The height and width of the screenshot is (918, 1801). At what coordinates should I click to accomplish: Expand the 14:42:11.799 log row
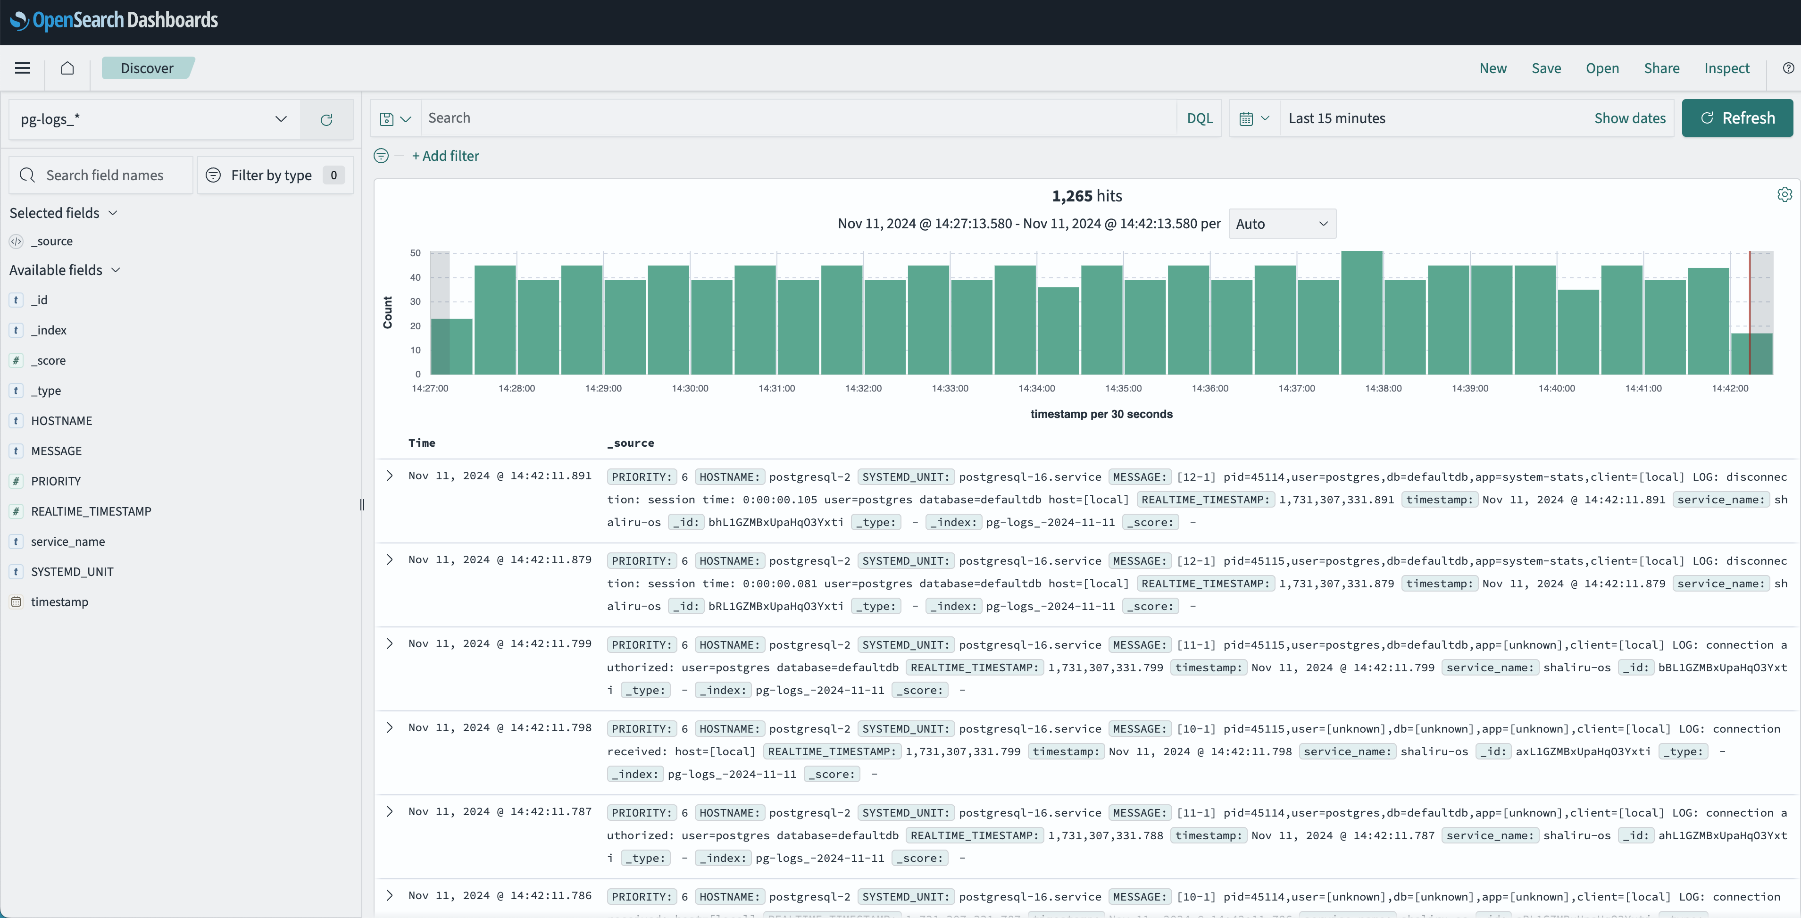coord(390,644)
